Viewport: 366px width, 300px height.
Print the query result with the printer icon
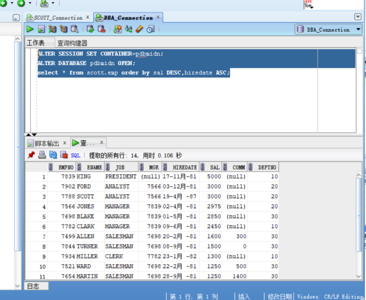(x=42, y=155)
